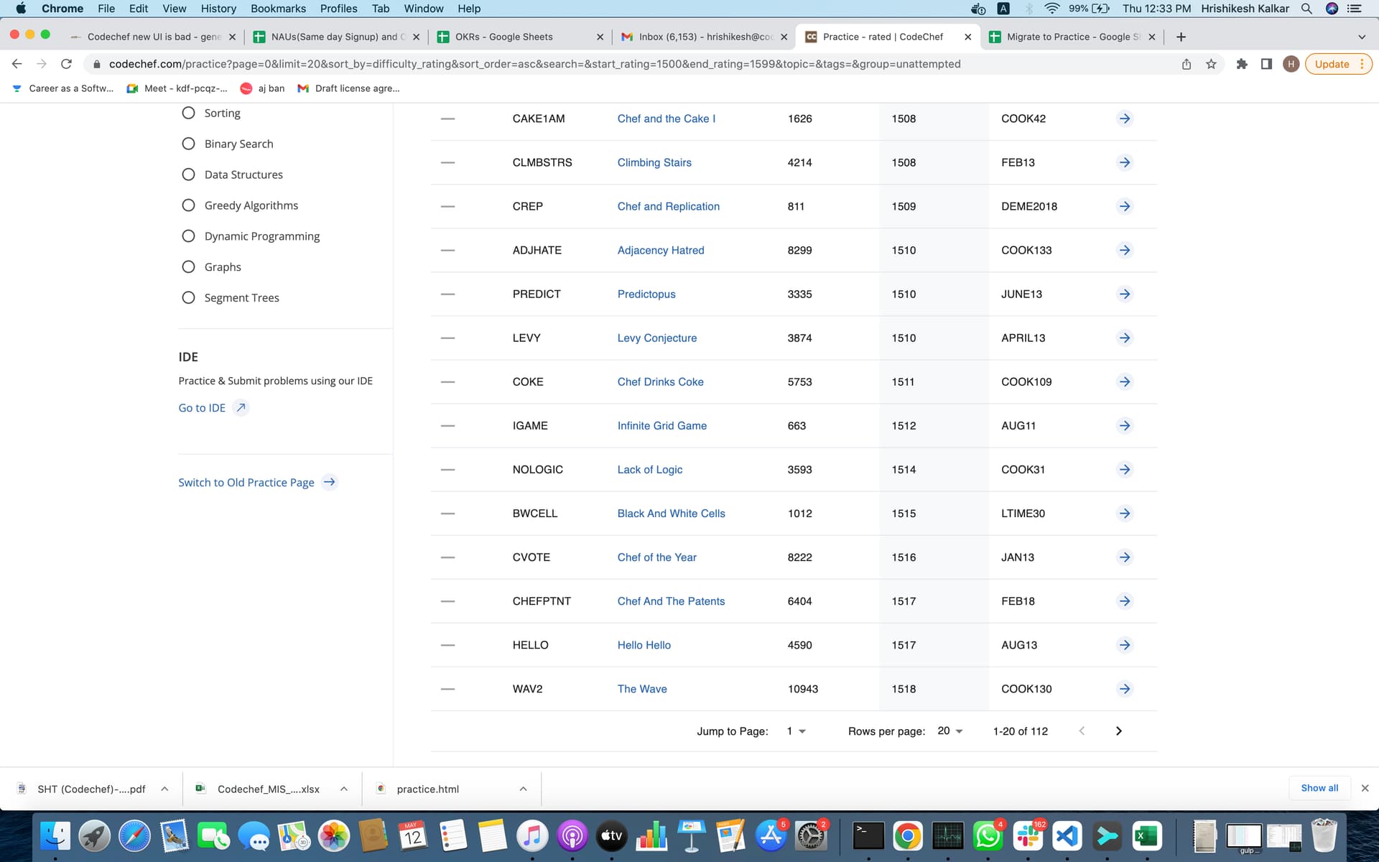Open the Chrome Extensions puzzle icon
Screen dimensions: 1379x862
pyautogui.click(x=1241, y=64)
